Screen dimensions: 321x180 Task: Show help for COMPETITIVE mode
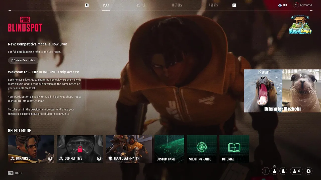[99, 158]
